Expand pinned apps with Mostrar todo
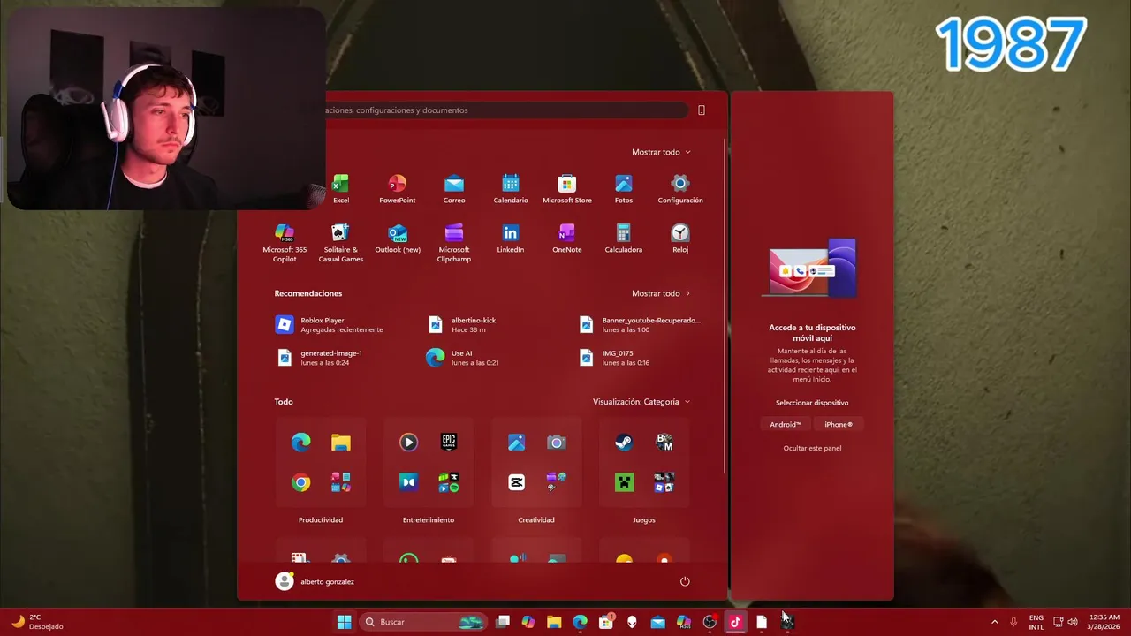The image size is (1131, 636). [661, 152]
